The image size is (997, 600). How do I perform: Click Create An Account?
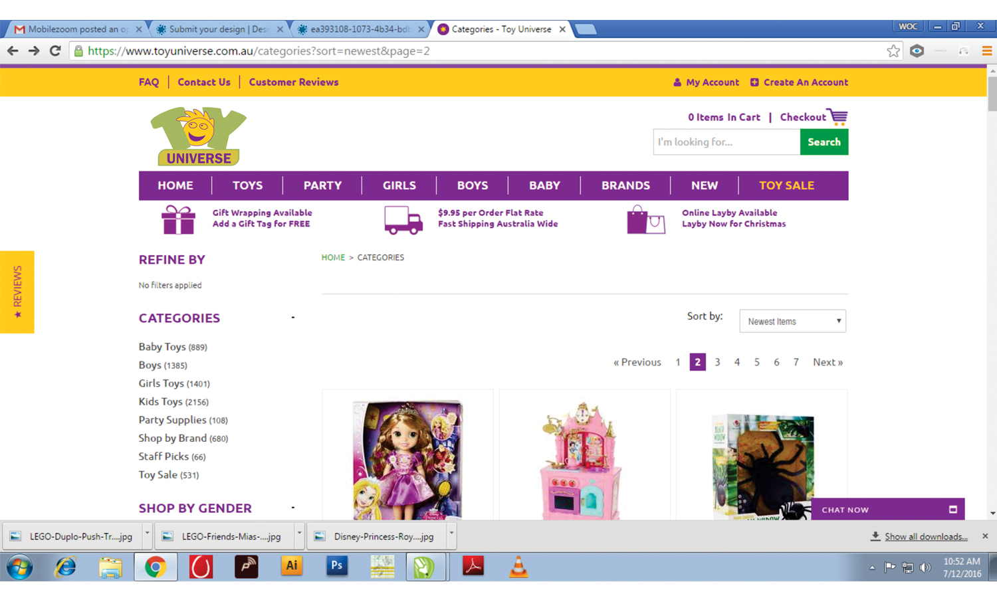(799, 82)
